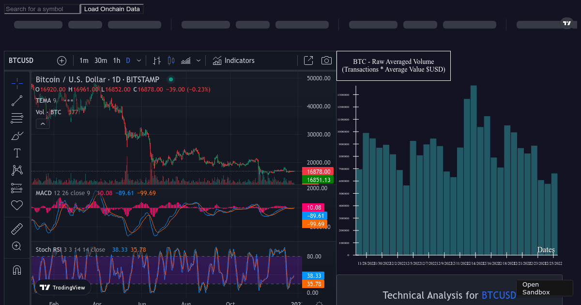Select the Crosshair cursor tool
Image resolution: width=581 pixels, height=305 pixels.
click(x=17, y=83)
